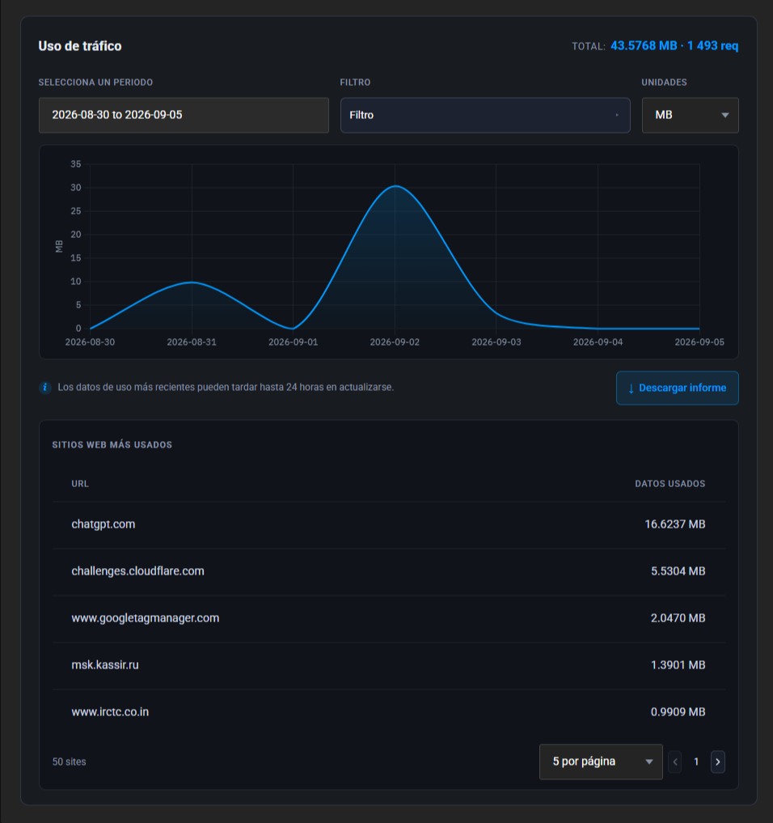Click the total 43.5768 MB · 1 493 req

(x=674, y=45)
